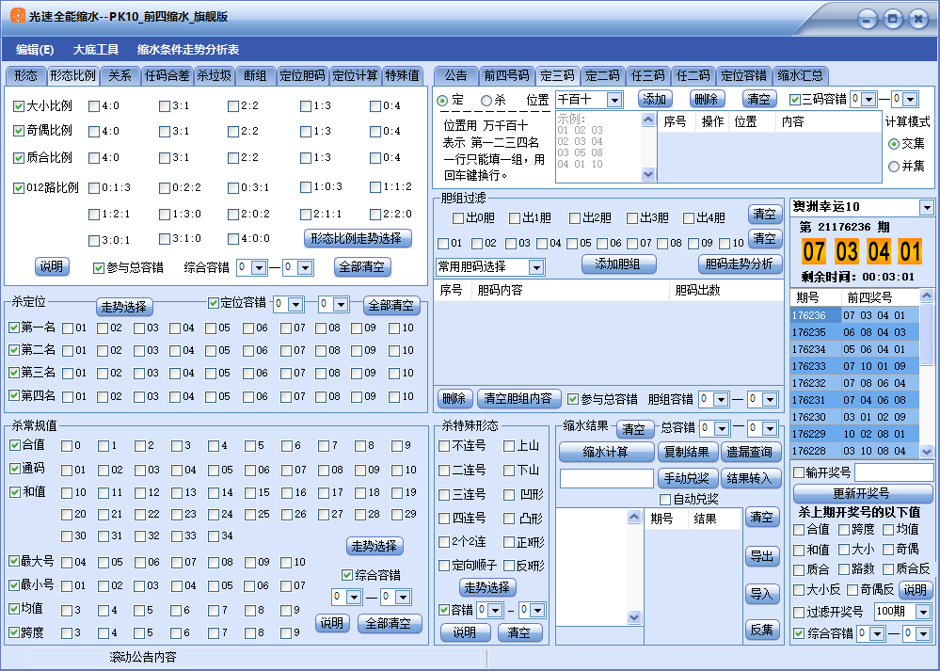Select the 杀 radio button
Viewport: 940px width, 671px height.
[486, 100]
